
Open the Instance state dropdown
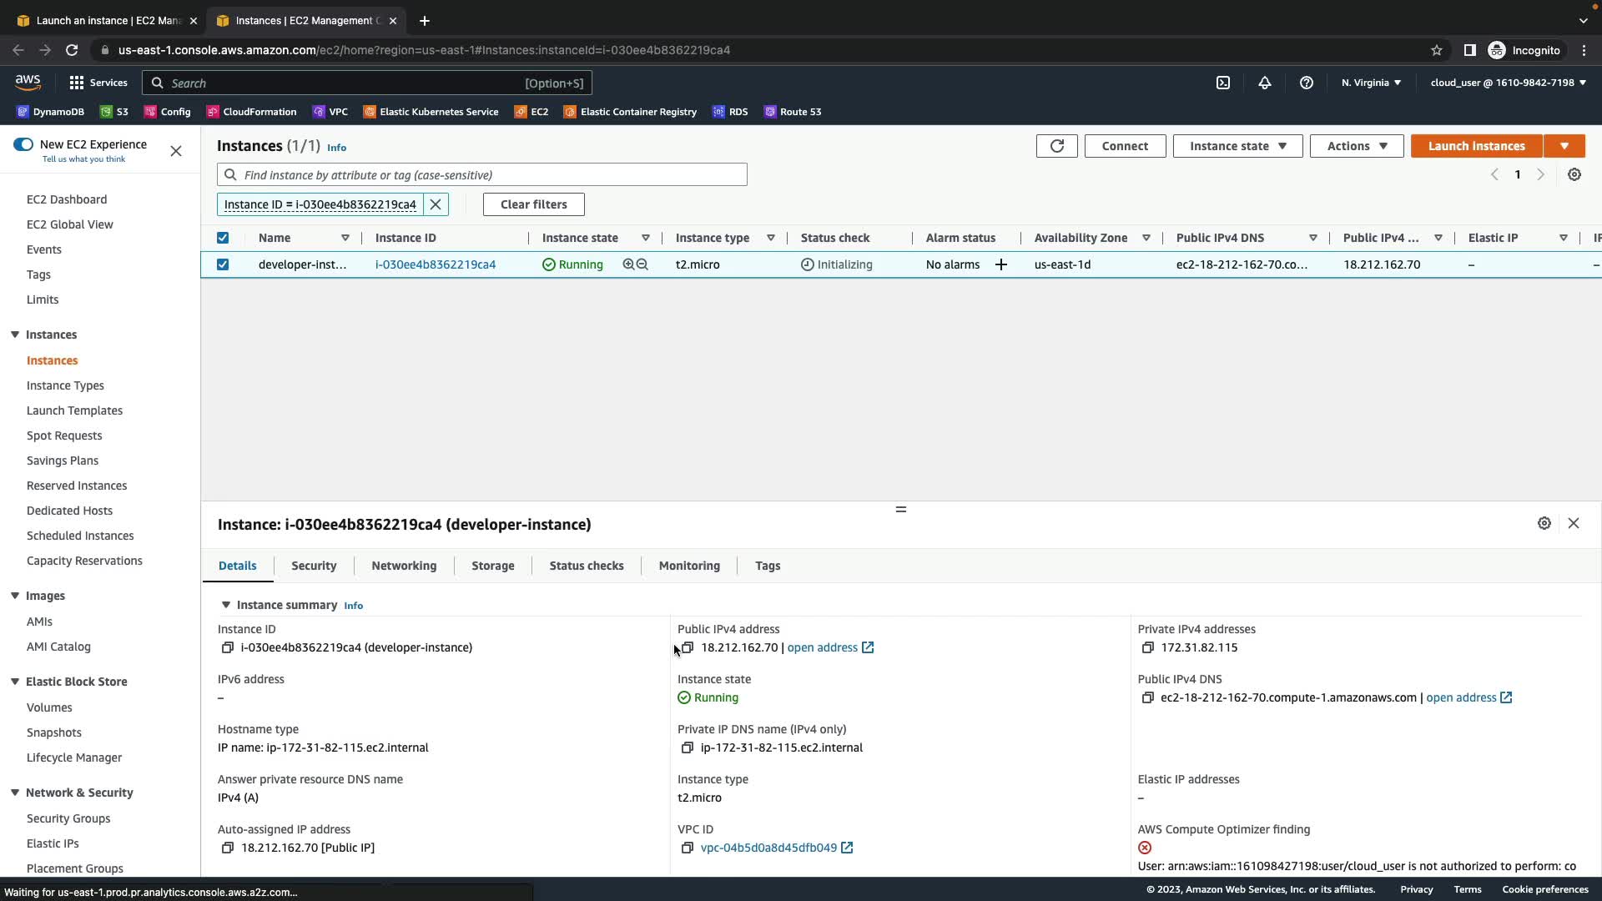click(x=1237, y=146)
